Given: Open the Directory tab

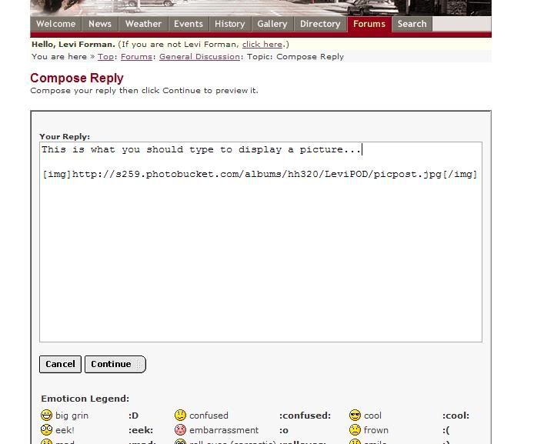Looking at the screenshot, I should [x=320, y=24].
